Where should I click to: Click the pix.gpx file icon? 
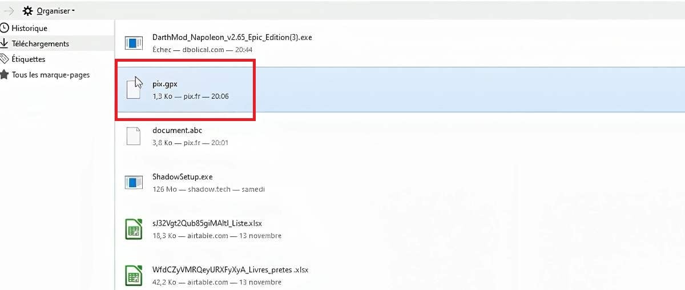pos(133,89)
